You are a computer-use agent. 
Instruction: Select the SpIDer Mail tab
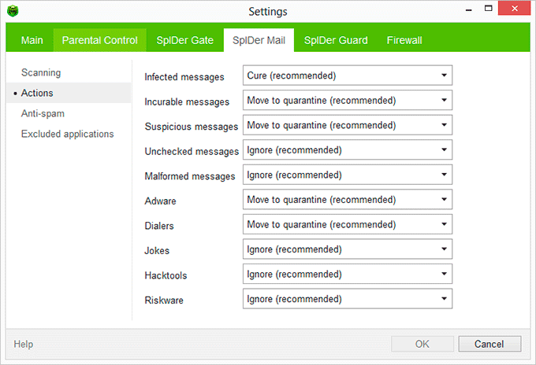(x=259, y=40)
